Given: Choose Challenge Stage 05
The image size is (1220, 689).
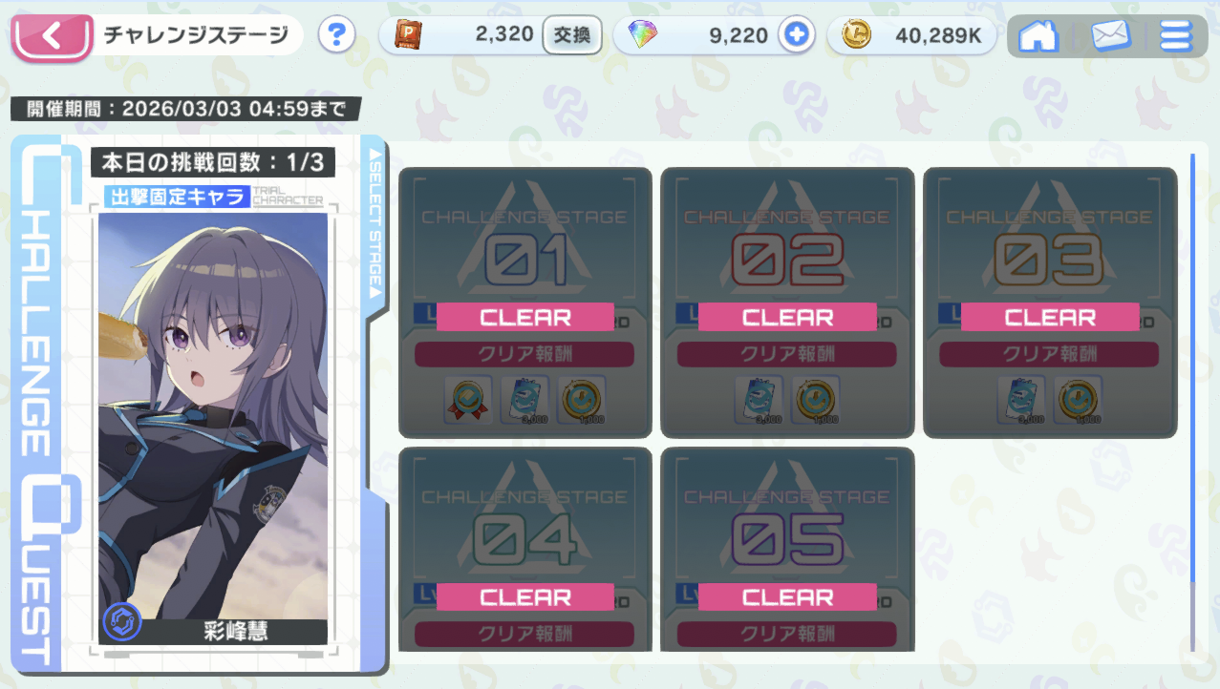Looking at the screenshot, I should click(787, 550).
